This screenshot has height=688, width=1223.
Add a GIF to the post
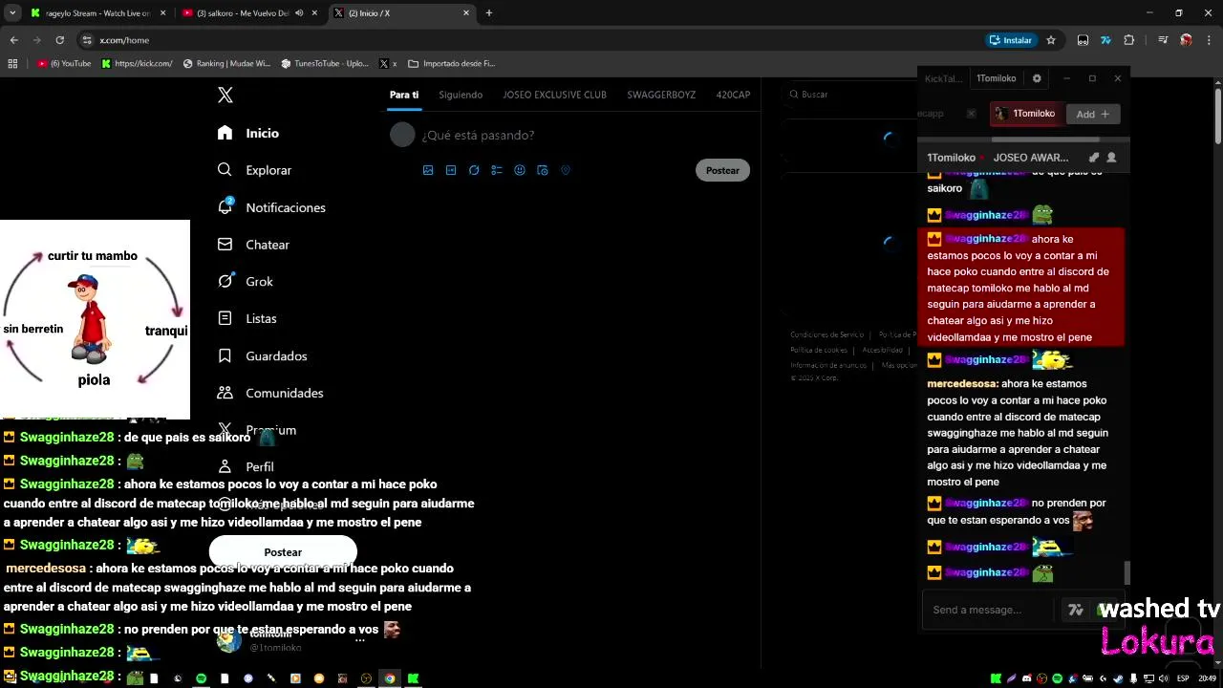click(x=451, y=170)
